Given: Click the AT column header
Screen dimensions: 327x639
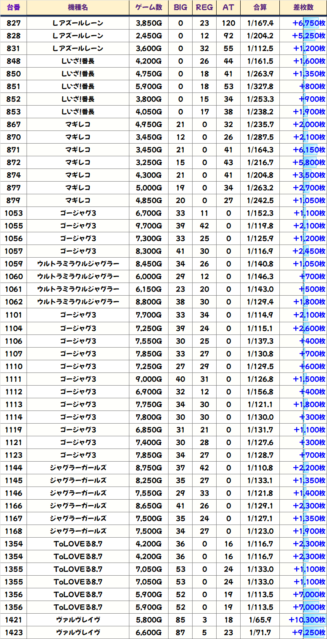Looking at the screenshot, I should pyautogui.click(x=228, y=8).
